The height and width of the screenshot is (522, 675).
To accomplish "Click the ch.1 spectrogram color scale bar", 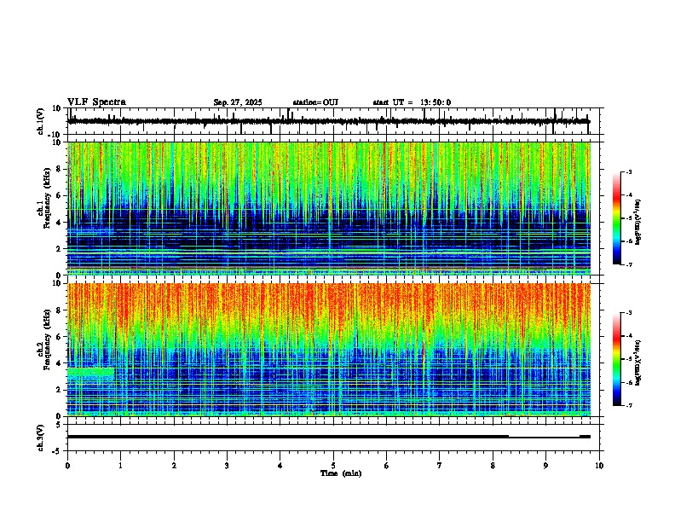I will click(x=617, y=218).
